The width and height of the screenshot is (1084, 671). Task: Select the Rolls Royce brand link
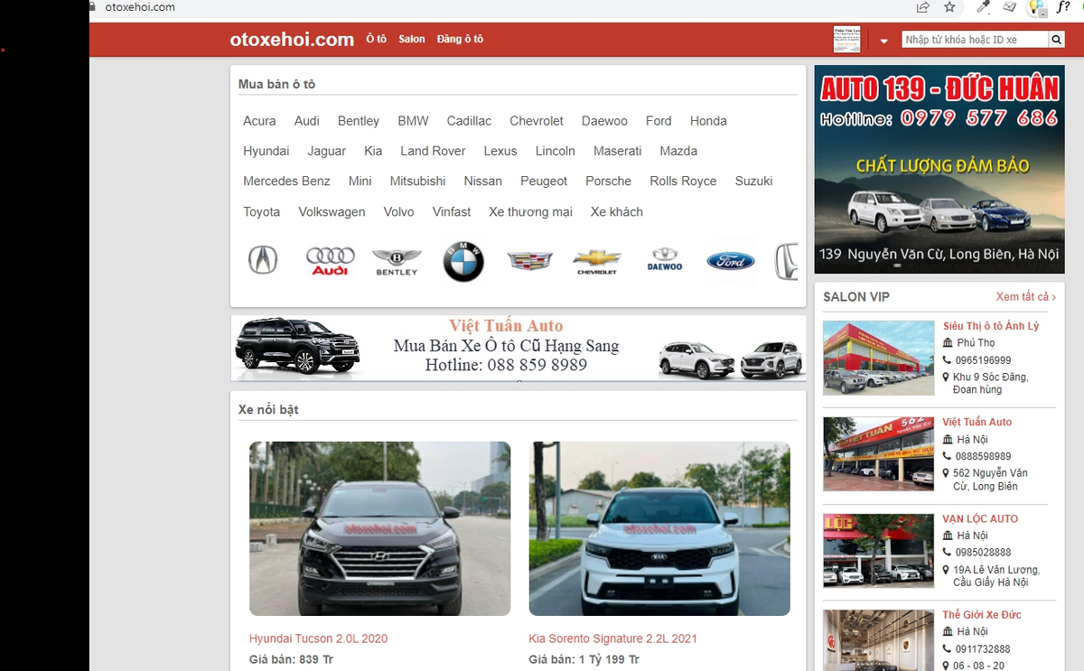point(683,181)
